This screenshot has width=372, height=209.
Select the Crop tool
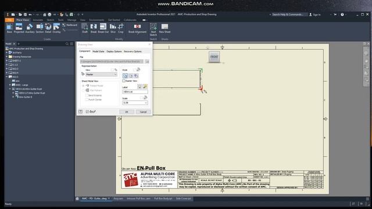[121, 28]
